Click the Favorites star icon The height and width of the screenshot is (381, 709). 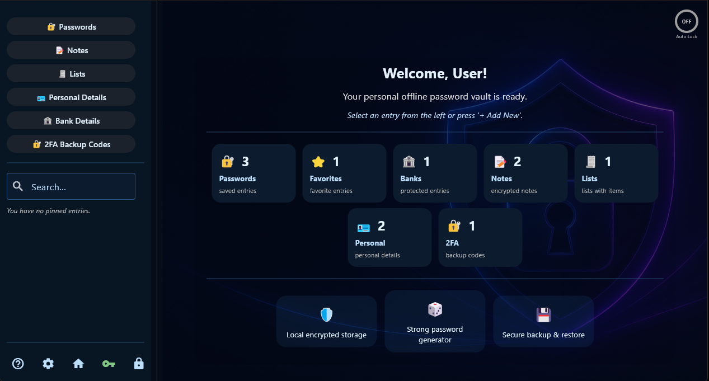coord(318,162)
